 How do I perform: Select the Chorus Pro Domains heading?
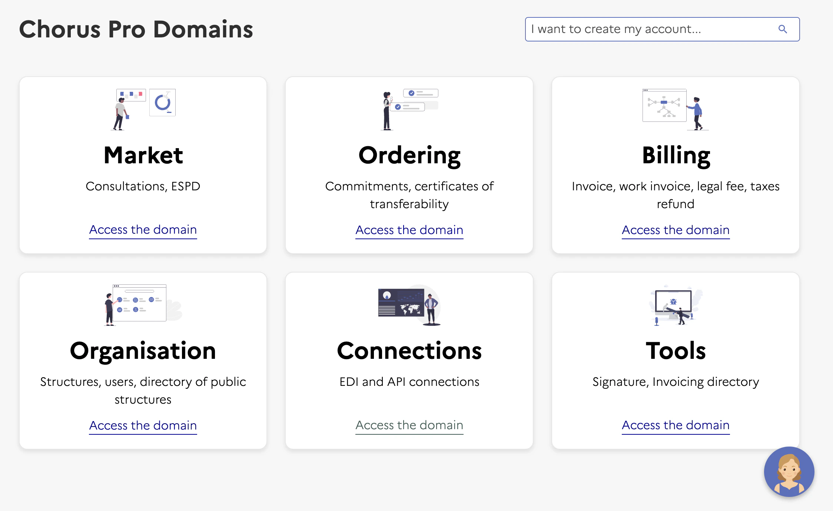[136, 30]
